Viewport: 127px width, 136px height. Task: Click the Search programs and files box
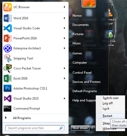click(x=35, y=128)
